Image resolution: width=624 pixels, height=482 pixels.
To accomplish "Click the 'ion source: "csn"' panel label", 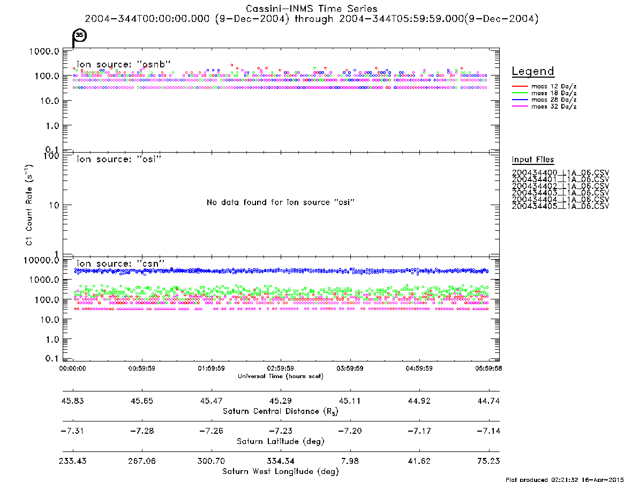I will point(120,263).
